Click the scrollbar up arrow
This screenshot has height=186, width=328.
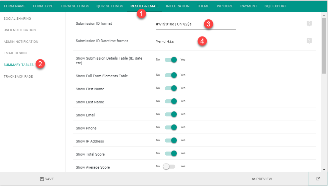pos(324,15)
